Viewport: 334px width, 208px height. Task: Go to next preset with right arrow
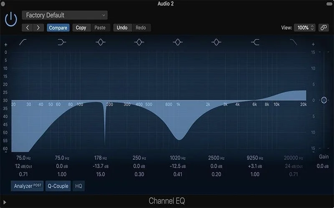click(38, 27)
